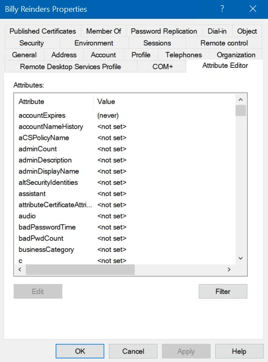This screenshot has width=268, height=362.
Task: Open Help for this dialog
Action: (239, 351)
